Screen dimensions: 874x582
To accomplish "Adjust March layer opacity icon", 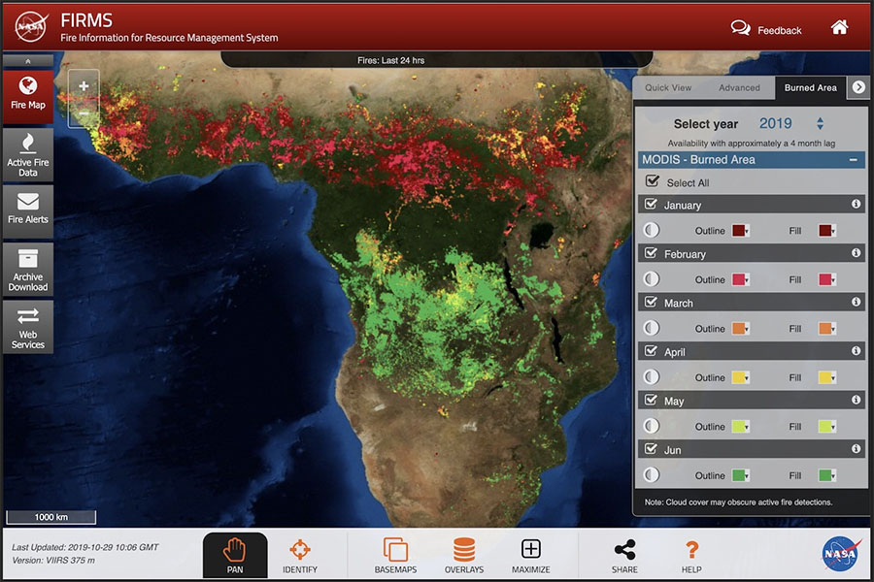I will tap(651, 328).
